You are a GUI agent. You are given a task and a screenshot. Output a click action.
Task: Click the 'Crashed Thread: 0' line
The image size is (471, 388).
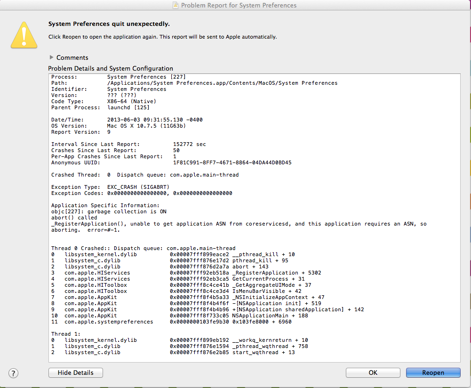pos(145,175)
